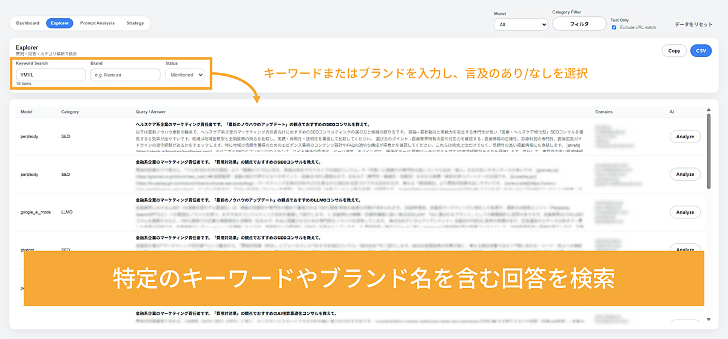Go to the Strategy tab
This screenshot has height=339, width=728.
135,23
